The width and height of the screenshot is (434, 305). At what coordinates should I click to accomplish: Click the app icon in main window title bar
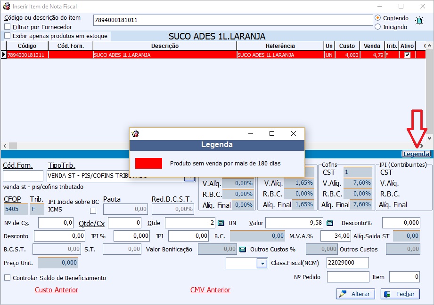7,6
